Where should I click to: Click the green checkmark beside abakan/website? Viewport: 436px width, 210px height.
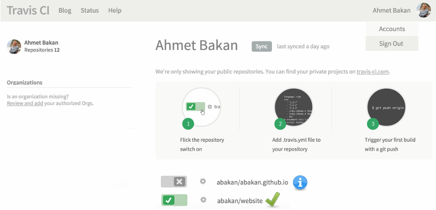(272, 199)
